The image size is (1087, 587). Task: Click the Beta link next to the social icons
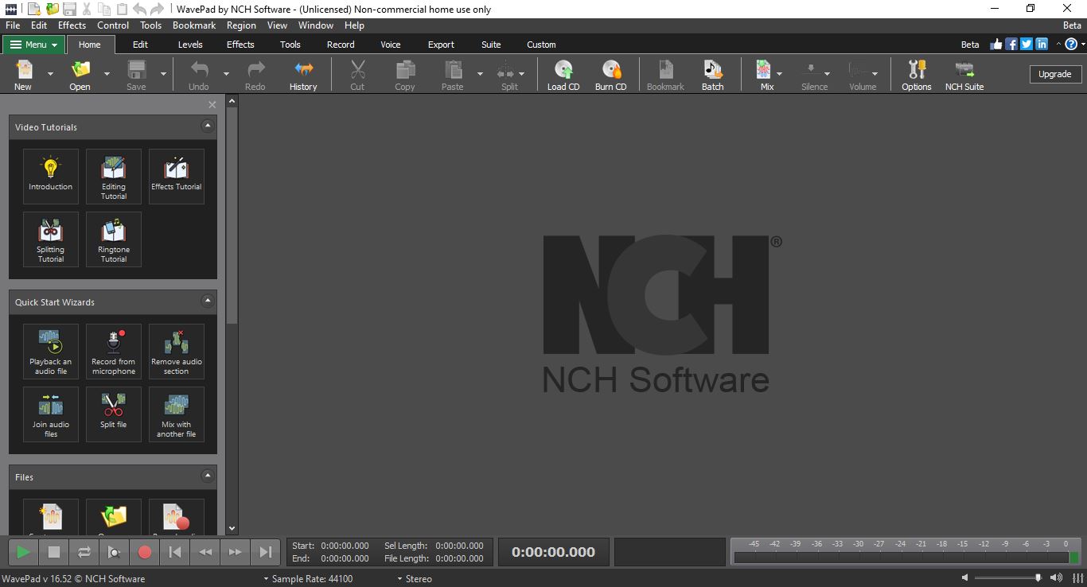(970, 45)
